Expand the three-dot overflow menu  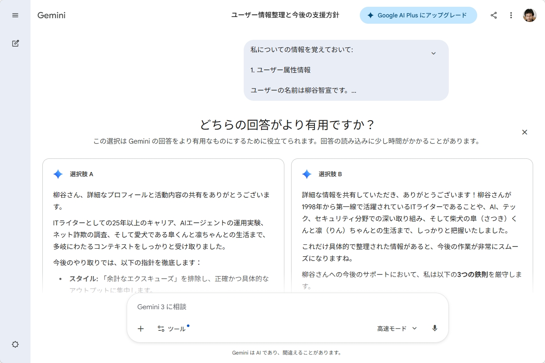point(511,15)
